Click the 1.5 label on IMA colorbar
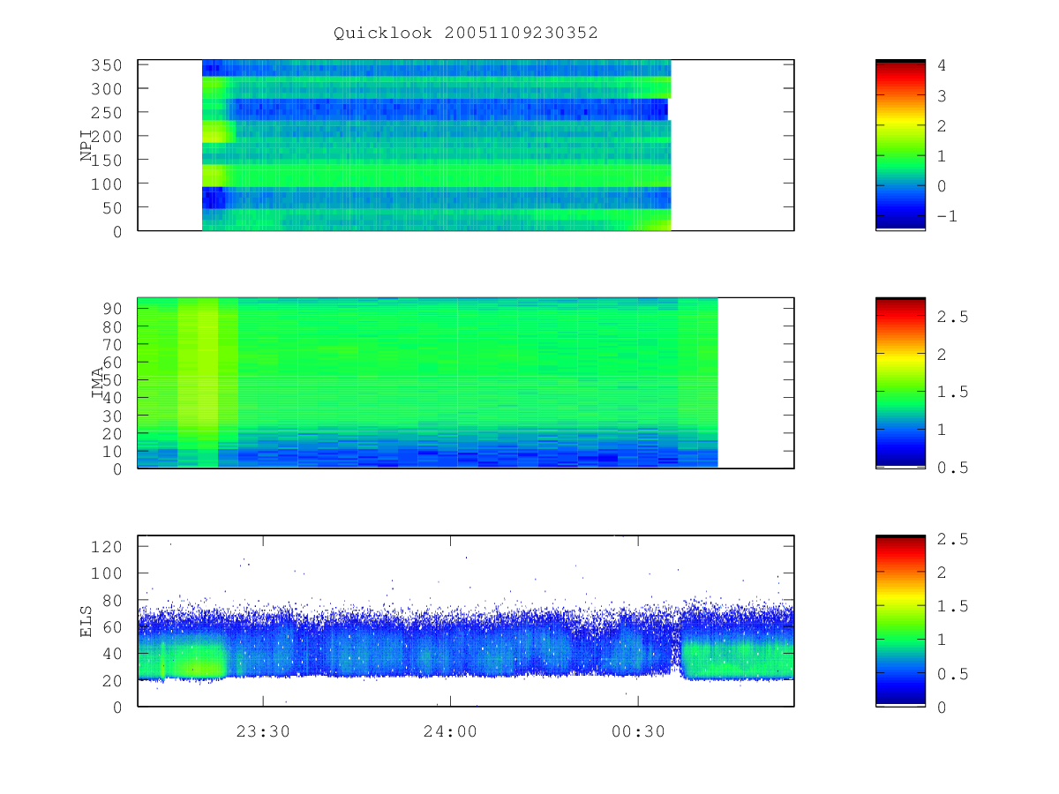This screenshot has height=794, width=1059. [952, 392]
